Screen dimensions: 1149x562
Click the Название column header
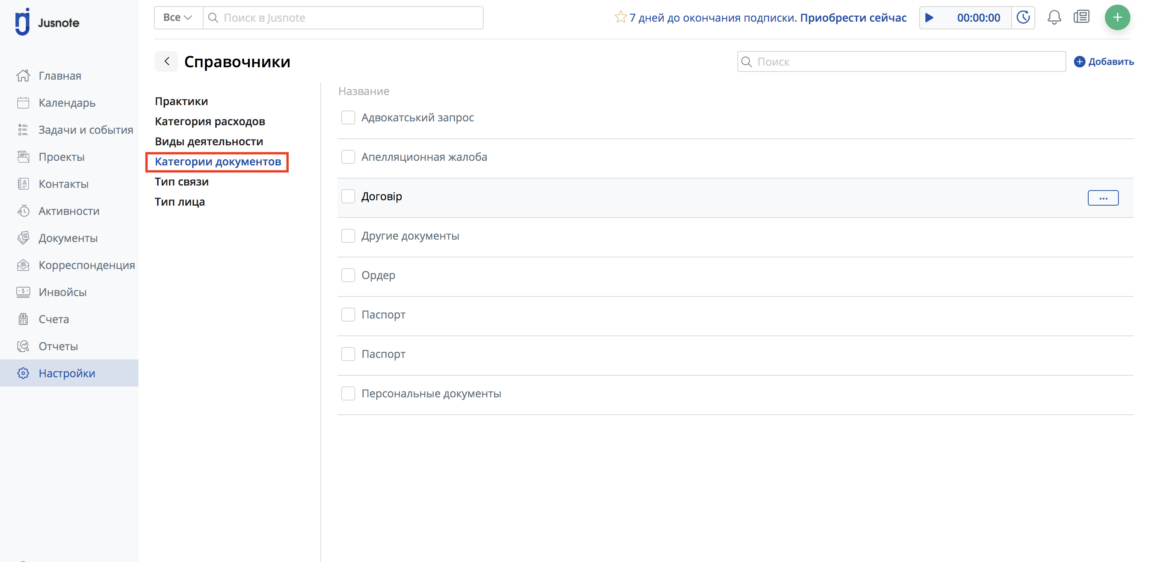(364, 91)
